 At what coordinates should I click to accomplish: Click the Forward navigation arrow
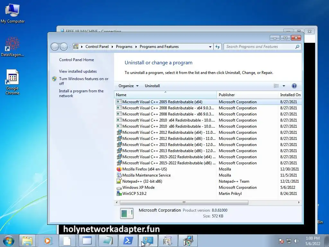(x=64, y=47)
